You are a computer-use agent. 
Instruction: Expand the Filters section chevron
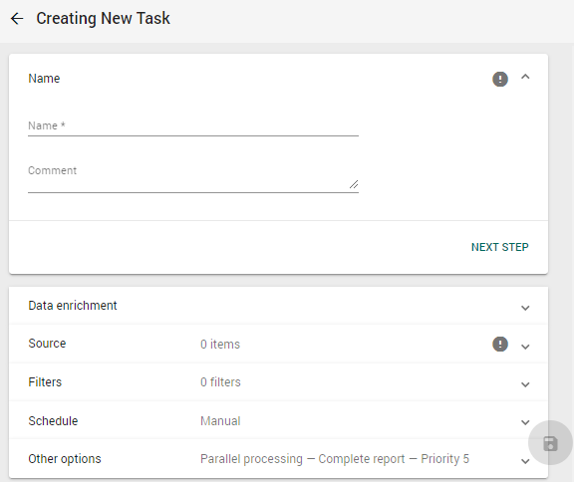pos(525,384)
